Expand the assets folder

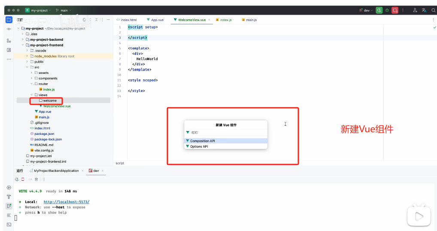click(31, 73)
